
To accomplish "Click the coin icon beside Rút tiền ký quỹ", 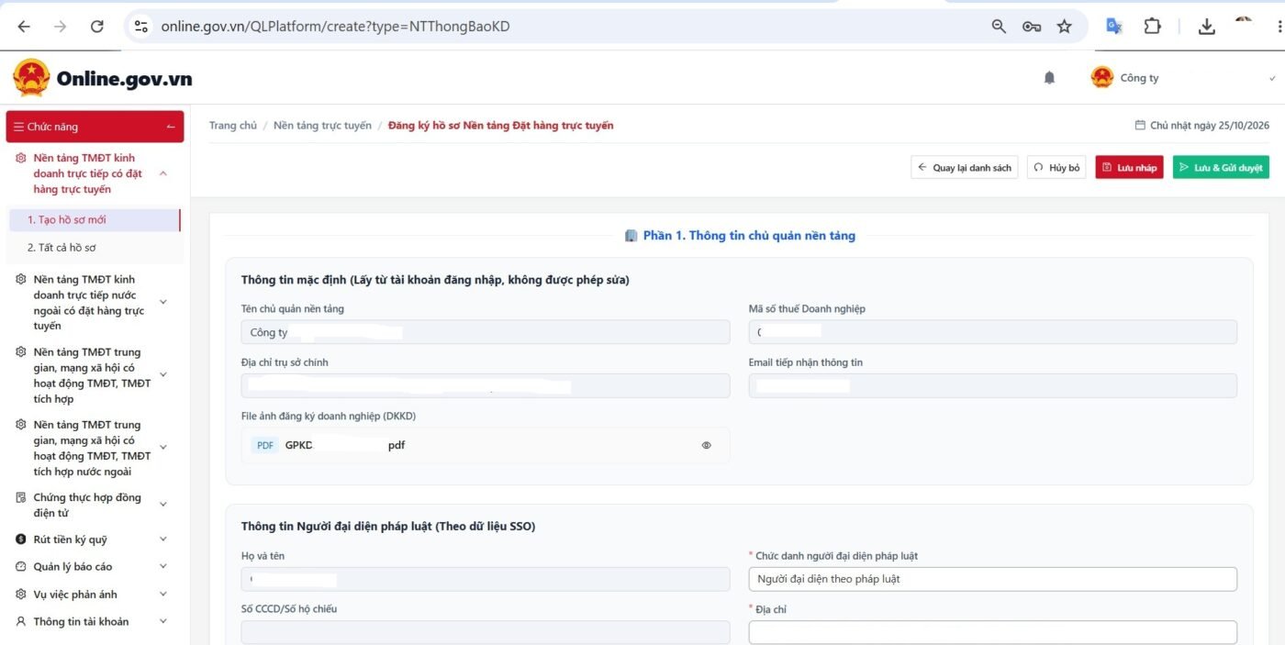I will click(x=21, y=539).
